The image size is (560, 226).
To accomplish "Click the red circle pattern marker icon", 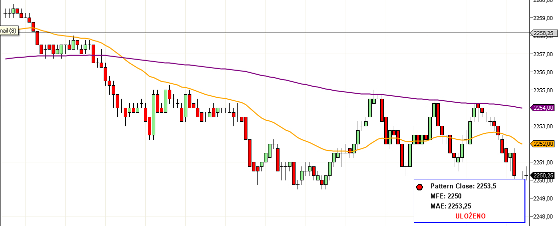I will pos(420,186).
